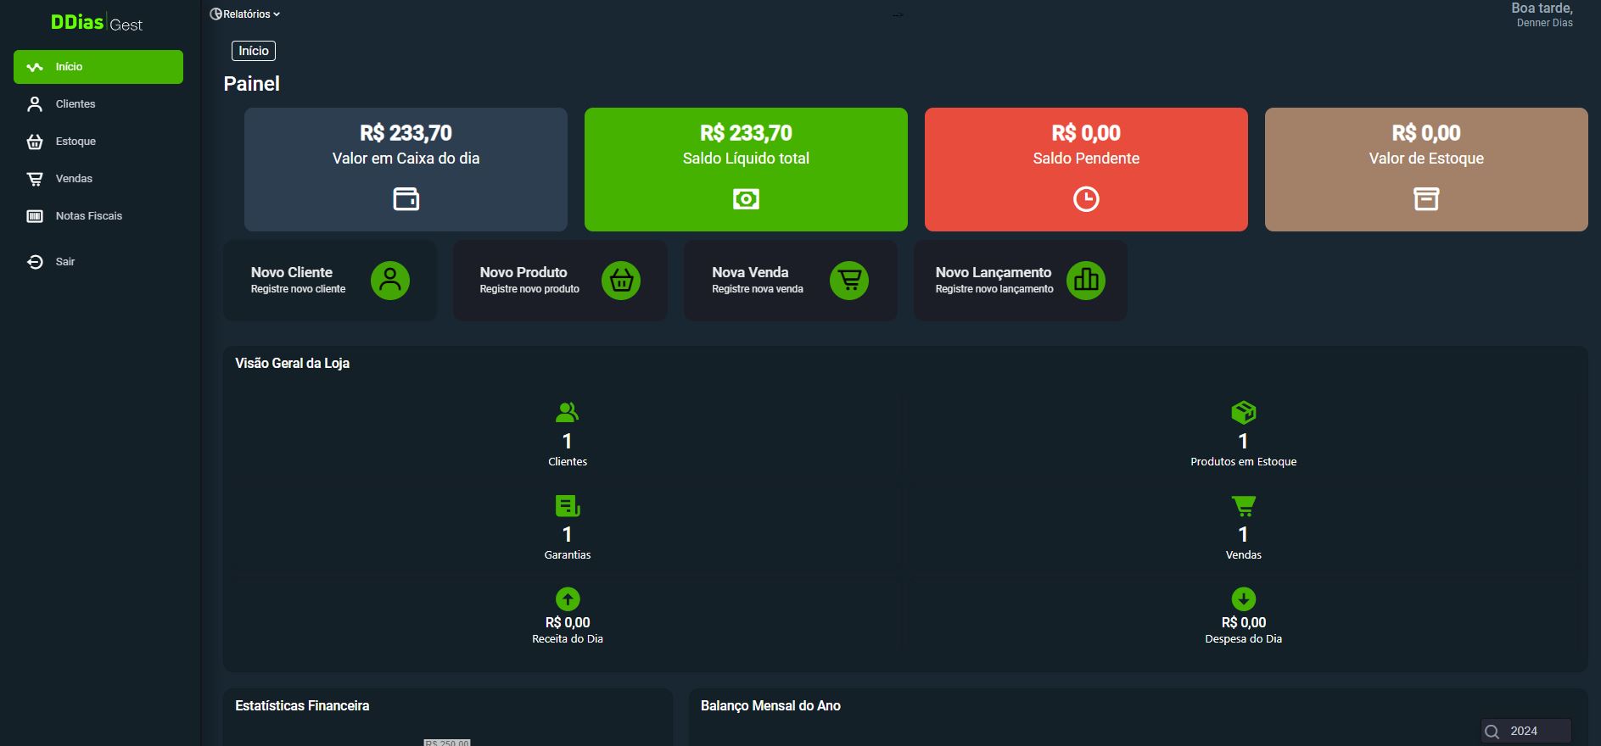Click the Receita do Dia up-arrow icon
The image size is (1601, 746).
tap(568, 599)
